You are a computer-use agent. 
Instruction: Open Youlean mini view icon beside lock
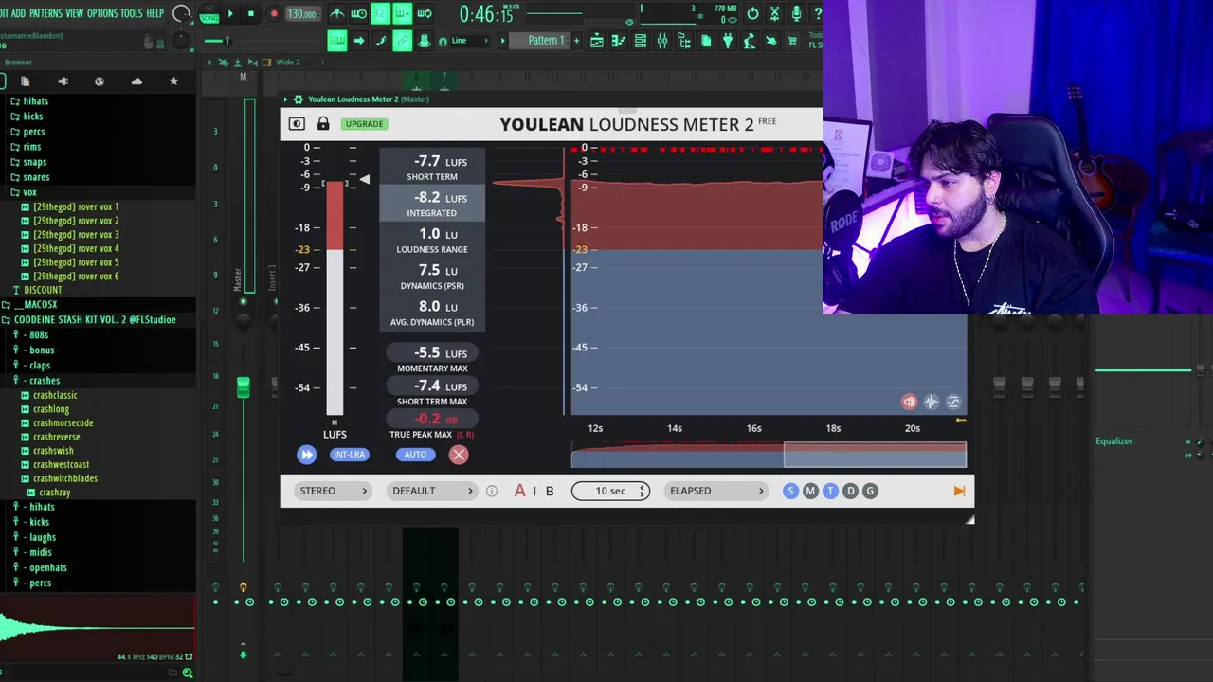[297, 124]
